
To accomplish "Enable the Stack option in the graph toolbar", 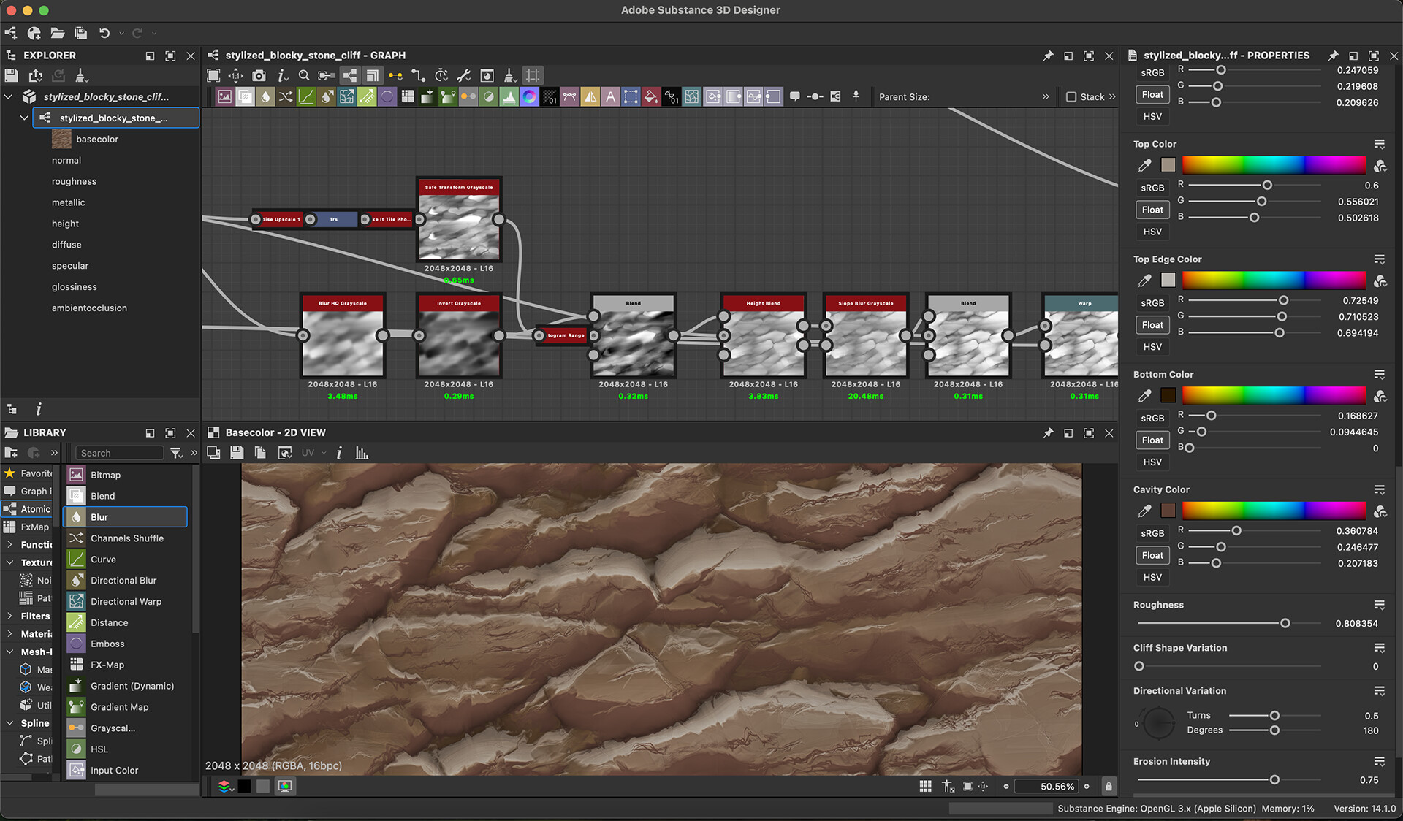I will (1071, 96).
